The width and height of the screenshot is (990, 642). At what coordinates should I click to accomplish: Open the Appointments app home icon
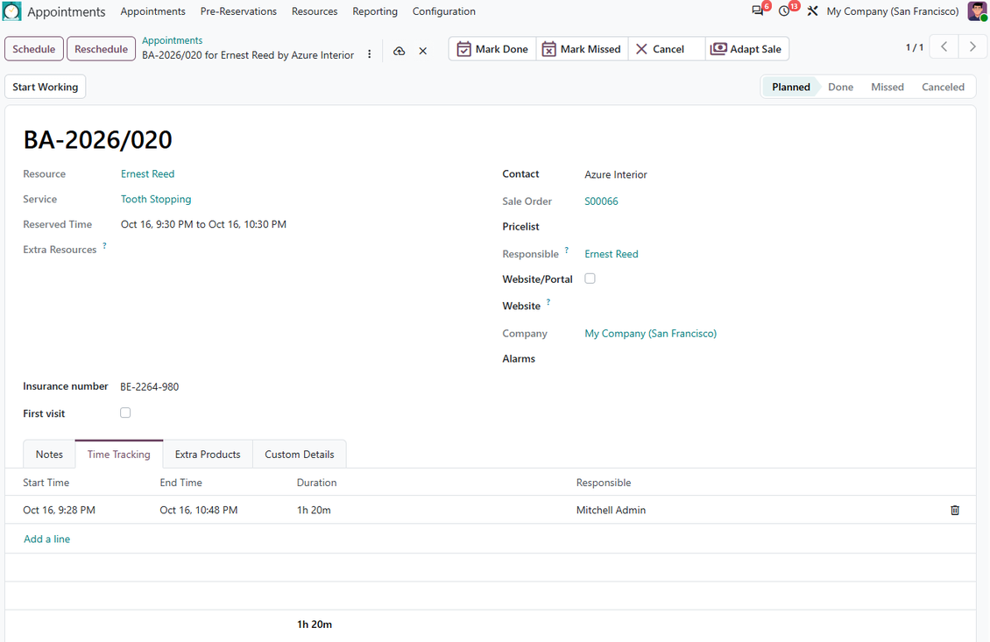pyautogui.click(x=12, y=11)
